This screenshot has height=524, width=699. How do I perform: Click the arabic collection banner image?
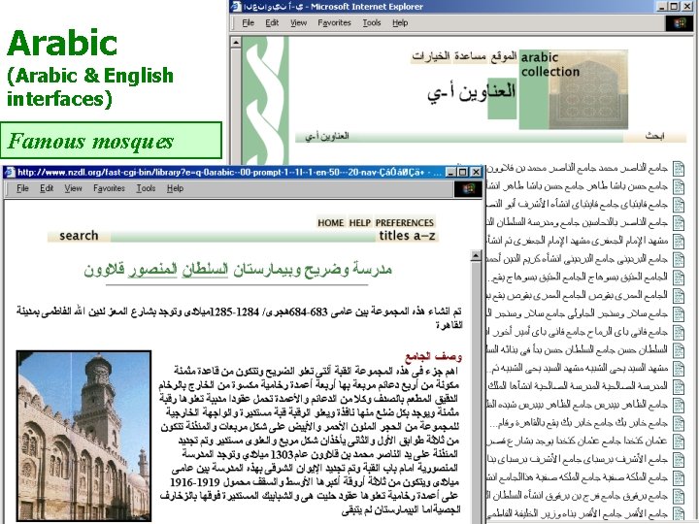574,89
